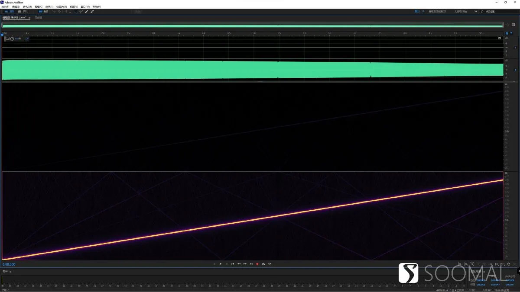
Task: Pause playback
Action: (x=227, y=264)
